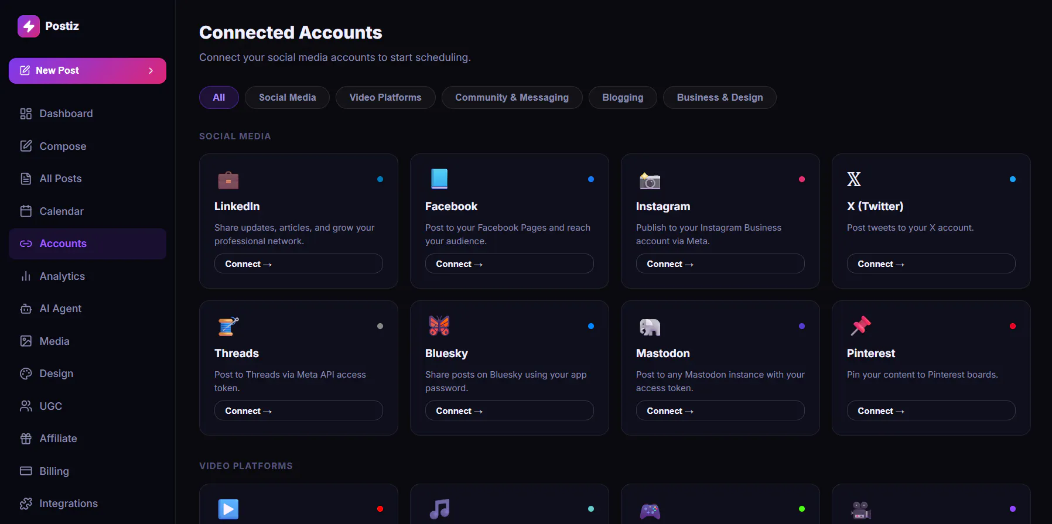Open the Billing page
Viewport: 1052px width, 524px height.
click(87, 471)
